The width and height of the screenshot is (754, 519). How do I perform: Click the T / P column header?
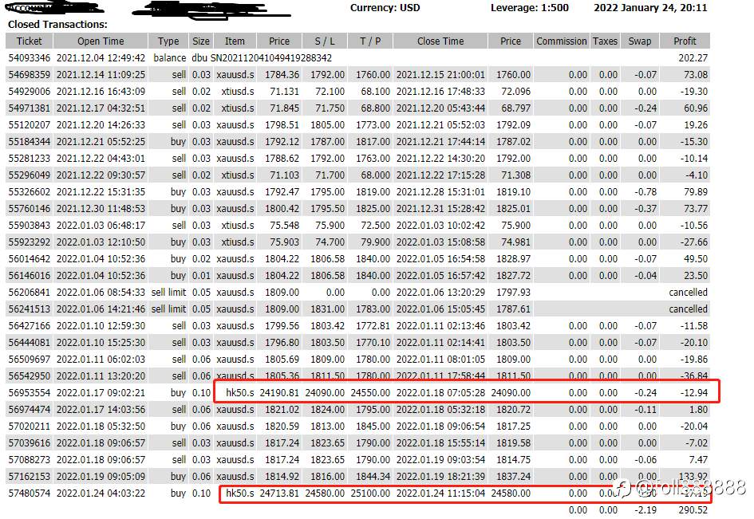point(369,41)
